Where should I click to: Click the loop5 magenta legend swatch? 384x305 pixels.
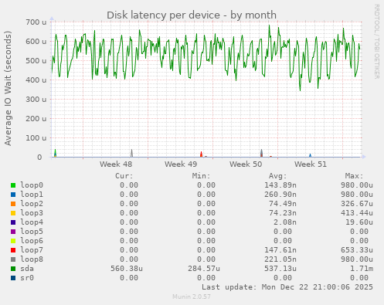click(x=13, y=232)
